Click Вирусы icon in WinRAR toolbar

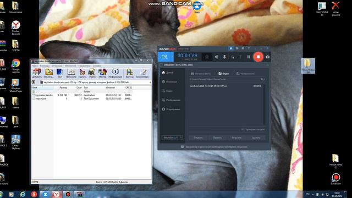click(130, 73)
